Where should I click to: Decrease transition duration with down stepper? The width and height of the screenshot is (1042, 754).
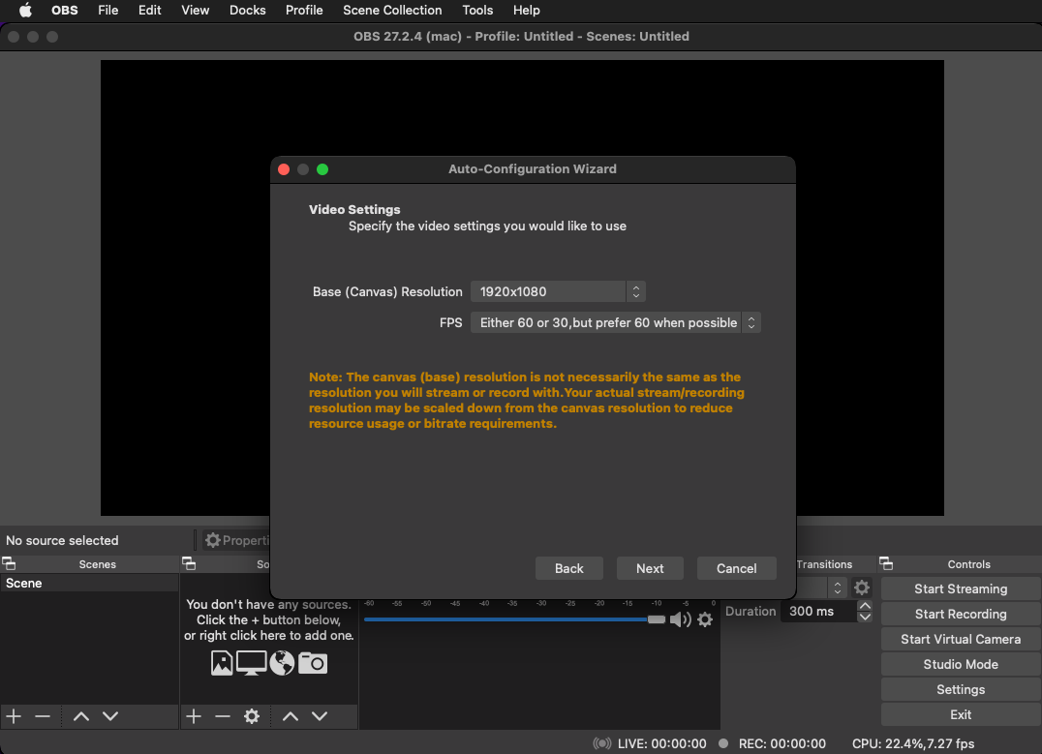point(865,618)
